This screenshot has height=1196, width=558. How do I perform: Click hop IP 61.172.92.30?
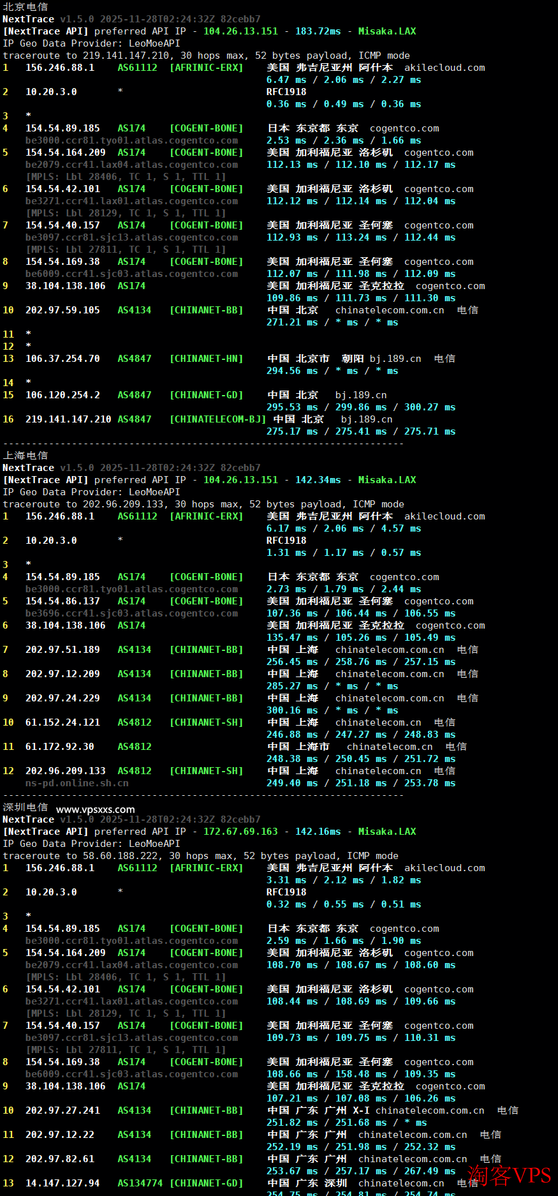[x=60, y=747]
